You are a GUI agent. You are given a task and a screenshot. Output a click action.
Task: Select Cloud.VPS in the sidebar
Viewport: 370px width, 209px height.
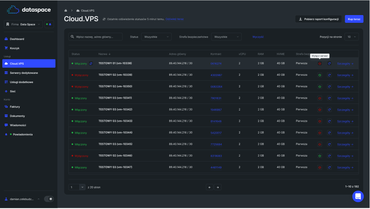coord(29,64)
